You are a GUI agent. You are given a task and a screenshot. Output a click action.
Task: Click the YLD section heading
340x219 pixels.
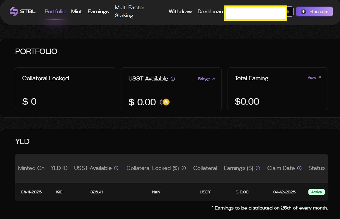[x=22, y=142]
